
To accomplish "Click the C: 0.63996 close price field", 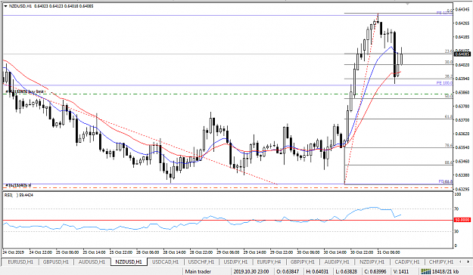I will (x=375, y=271).
